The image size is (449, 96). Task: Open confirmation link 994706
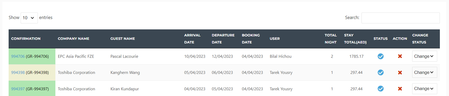click(18, 56)
